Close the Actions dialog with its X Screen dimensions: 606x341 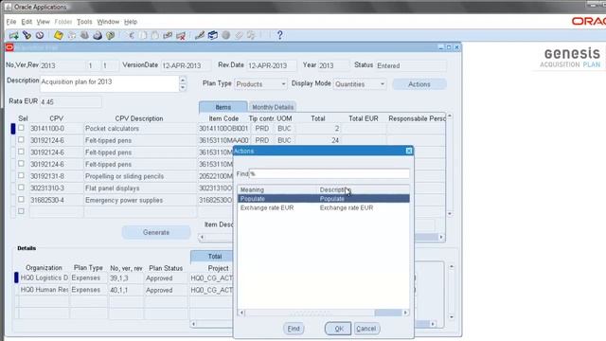[x=409, y=151]
